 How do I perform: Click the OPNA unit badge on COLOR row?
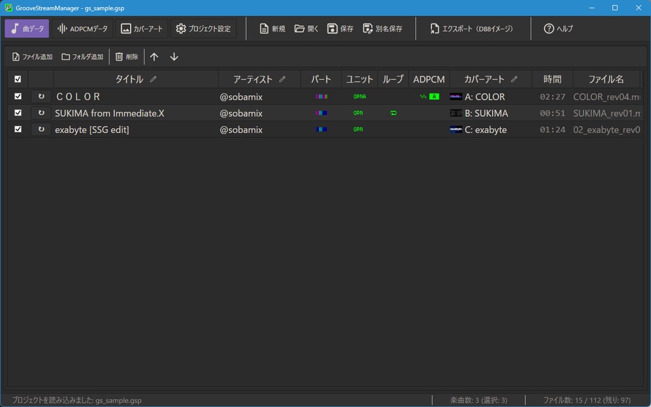tap(360, 97)
